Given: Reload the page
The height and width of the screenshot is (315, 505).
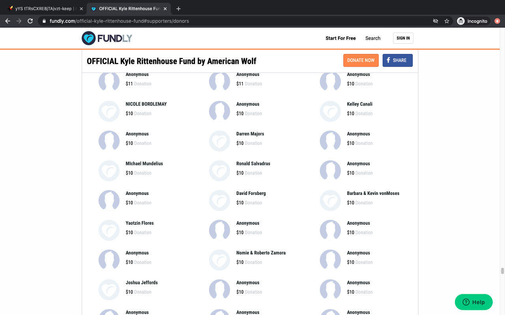Looking at the screenshot, I should click(30, 21).
